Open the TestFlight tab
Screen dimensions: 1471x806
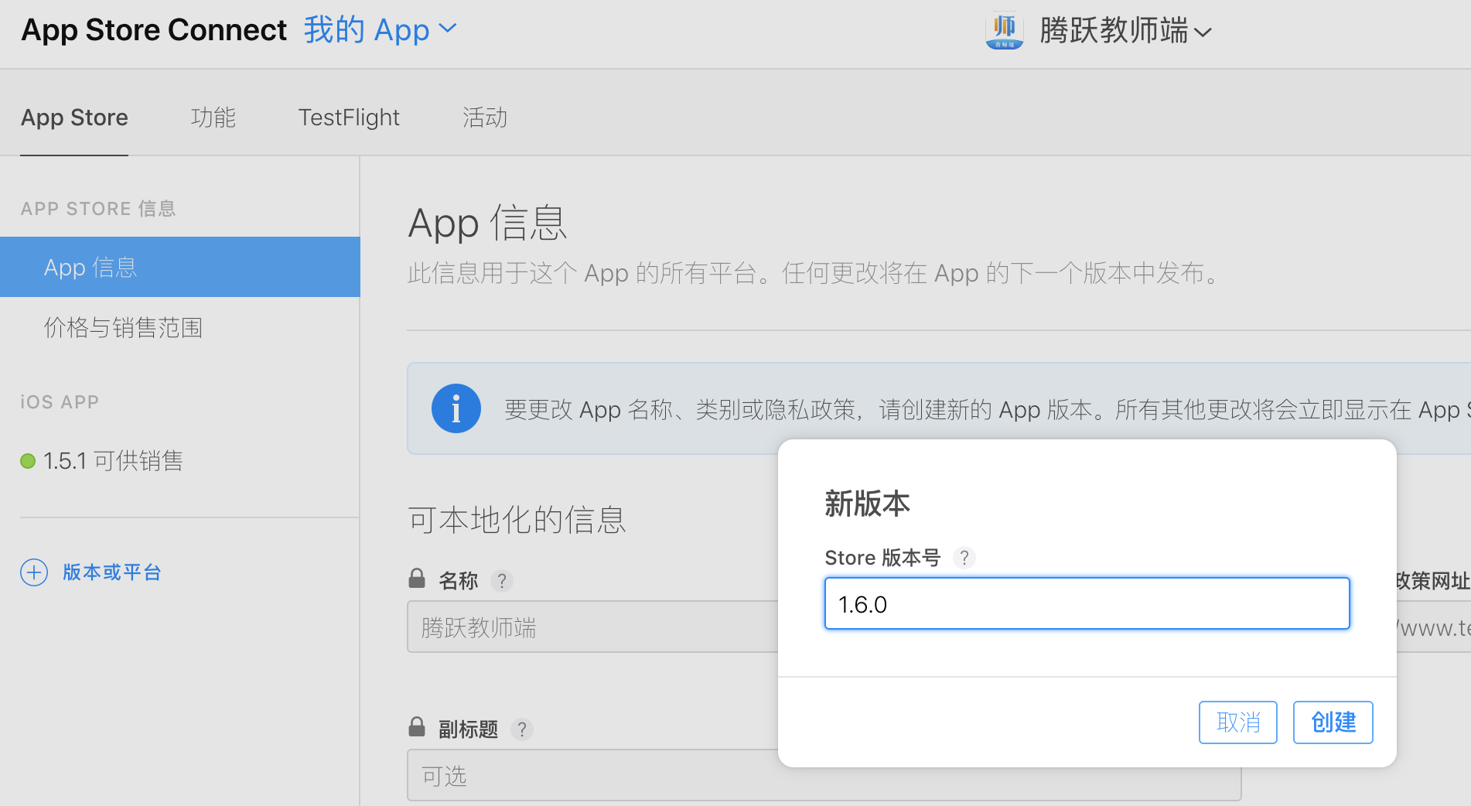(349, 118)
